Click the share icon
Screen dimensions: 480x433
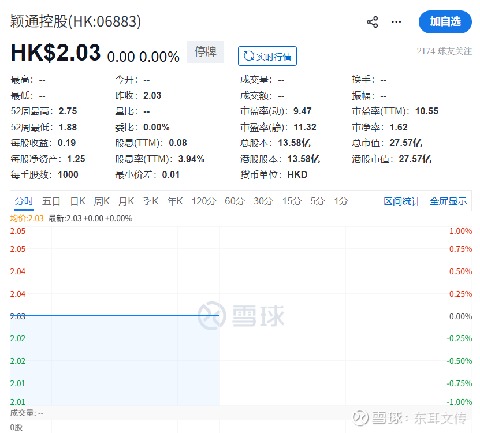click(x=372, y=22)
